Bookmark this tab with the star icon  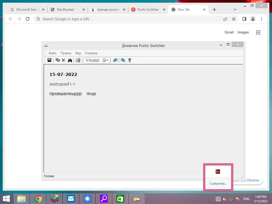[234, 19]
